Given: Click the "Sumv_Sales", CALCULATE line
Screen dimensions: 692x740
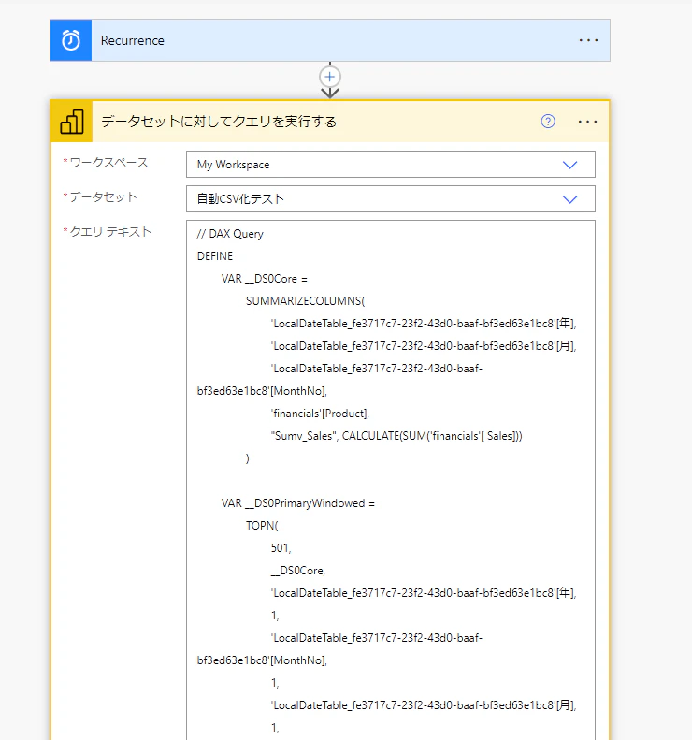Looking at the screenshot, I should (x=396, y=436).
